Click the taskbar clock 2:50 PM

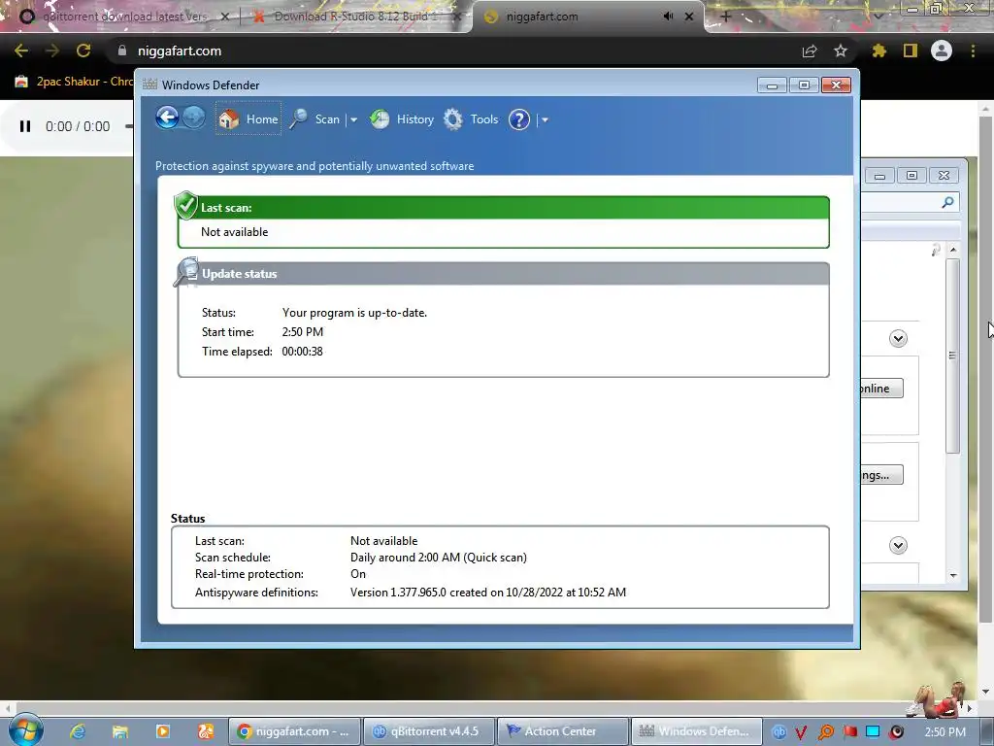coord(945,731)
